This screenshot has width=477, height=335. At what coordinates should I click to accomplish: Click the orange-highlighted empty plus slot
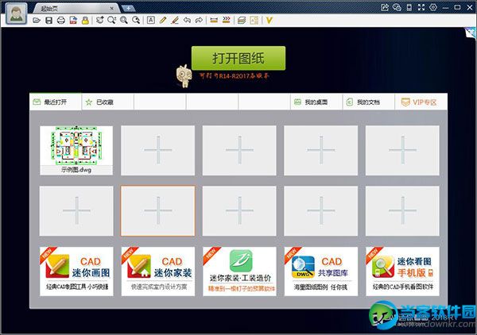[158, 211]
